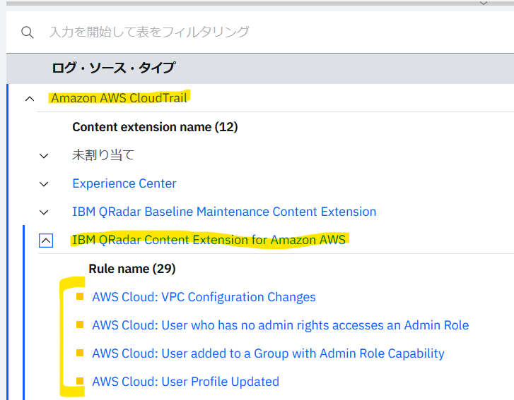514x400 pixels.
Task: Click yellow square beside User Profile Updated
Action: click(x=80, y=381)
